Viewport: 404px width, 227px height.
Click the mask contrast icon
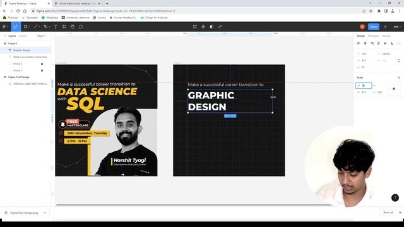(x=211, y=26)
